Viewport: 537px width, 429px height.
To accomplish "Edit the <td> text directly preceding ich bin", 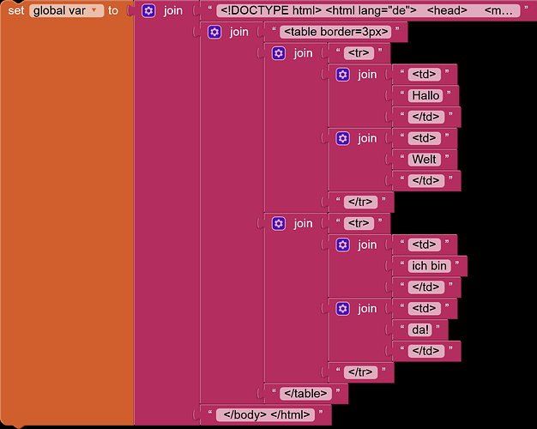I will (424, 245).
